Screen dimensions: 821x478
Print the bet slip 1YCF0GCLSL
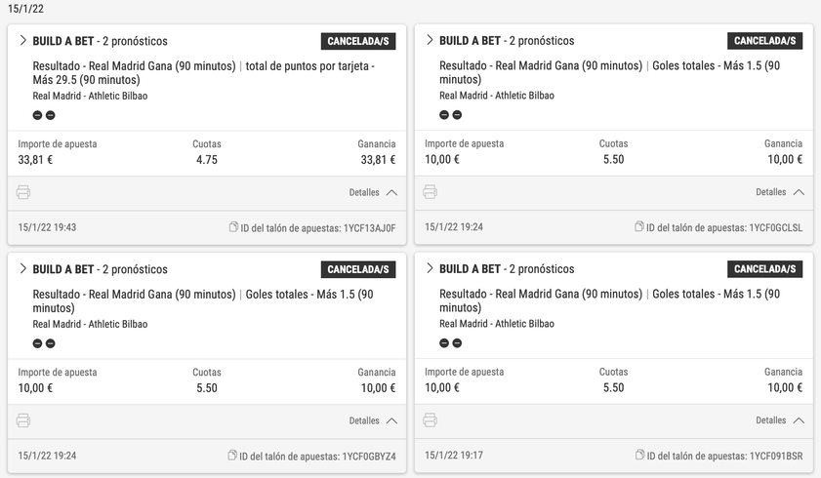(x=430, y=192)
